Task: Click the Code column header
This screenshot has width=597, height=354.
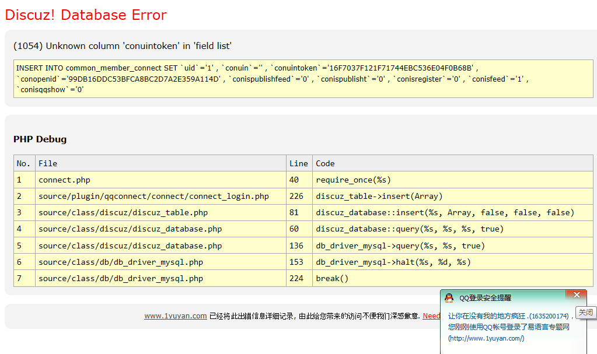Action: 325,163
